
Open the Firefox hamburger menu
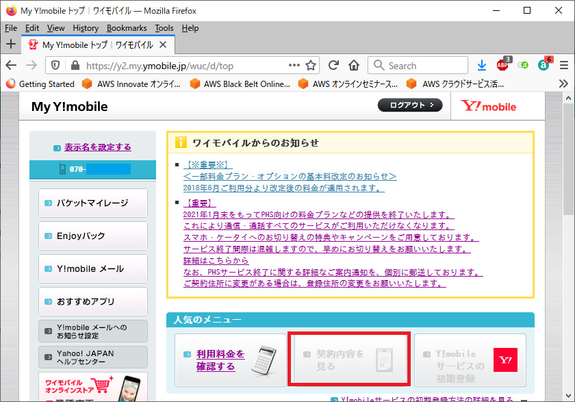[x=564, y=66]
